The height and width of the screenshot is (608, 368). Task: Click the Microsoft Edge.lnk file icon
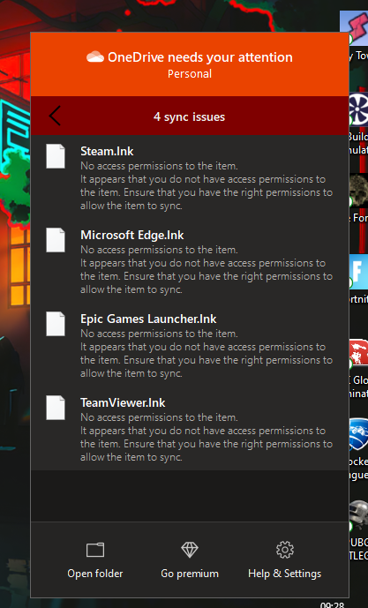[56, 240]
